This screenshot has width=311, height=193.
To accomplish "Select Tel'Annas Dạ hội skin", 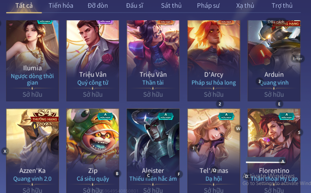I will click(x=214, y=151).
